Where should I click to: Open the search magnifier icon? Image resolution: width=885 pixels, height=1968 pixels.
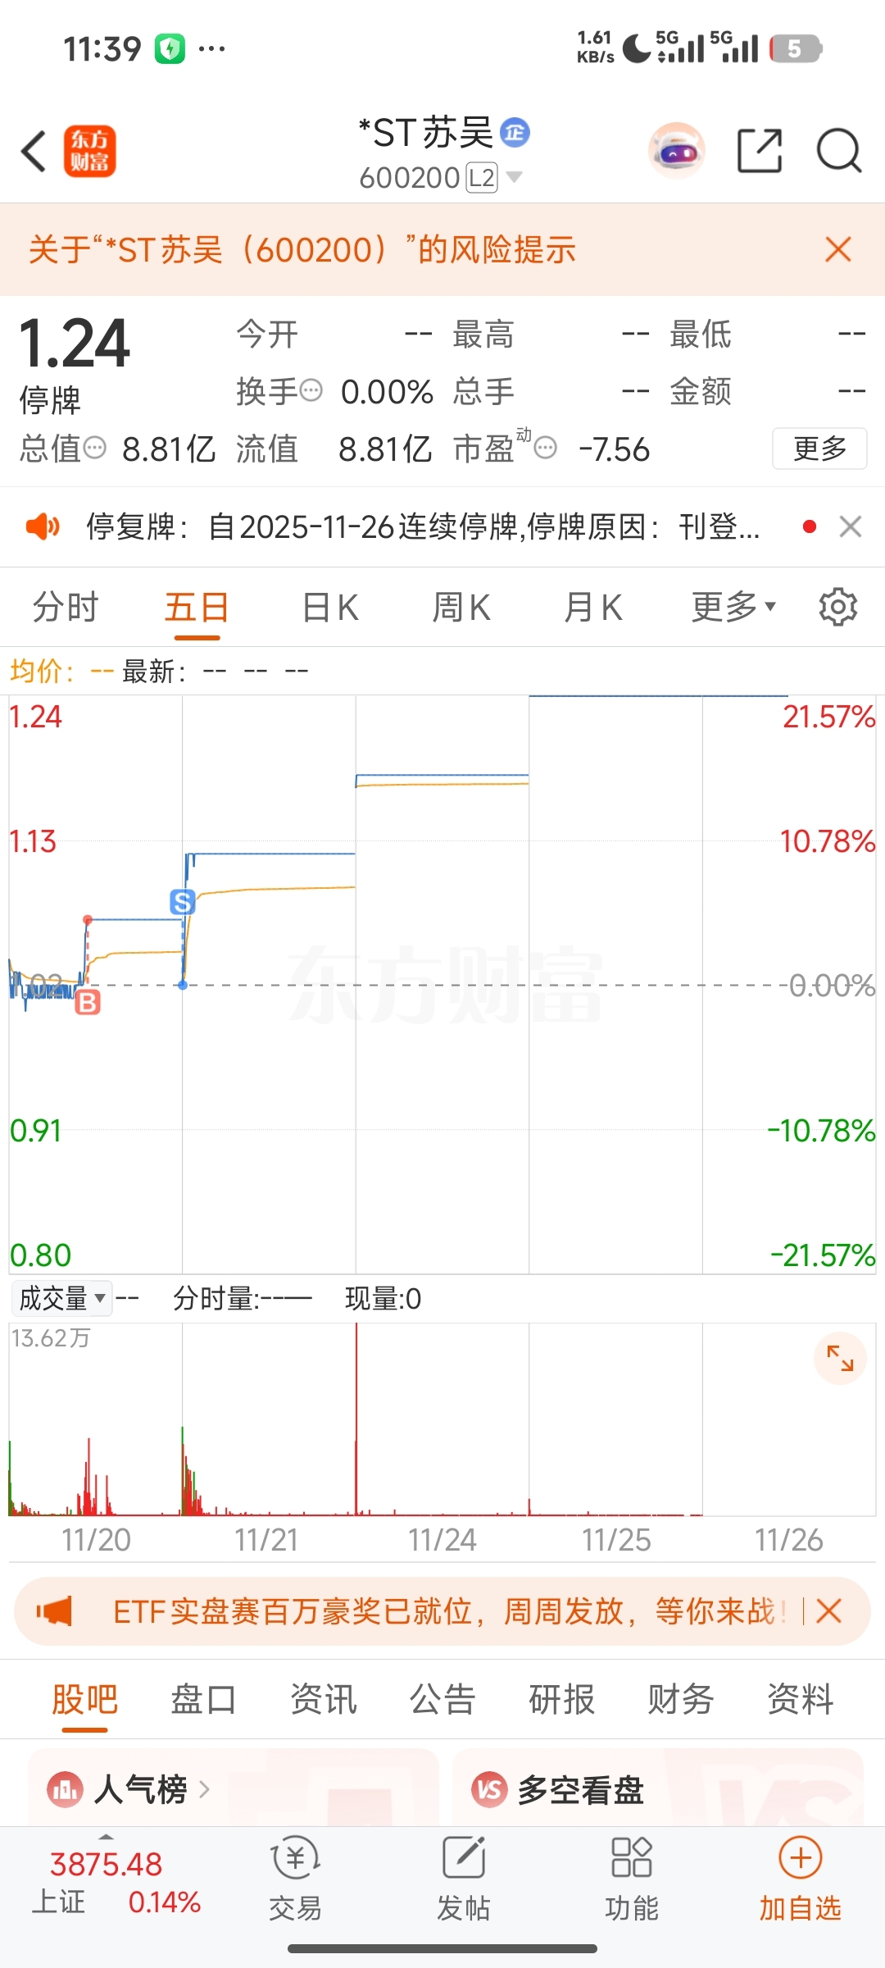coord(838,151)
